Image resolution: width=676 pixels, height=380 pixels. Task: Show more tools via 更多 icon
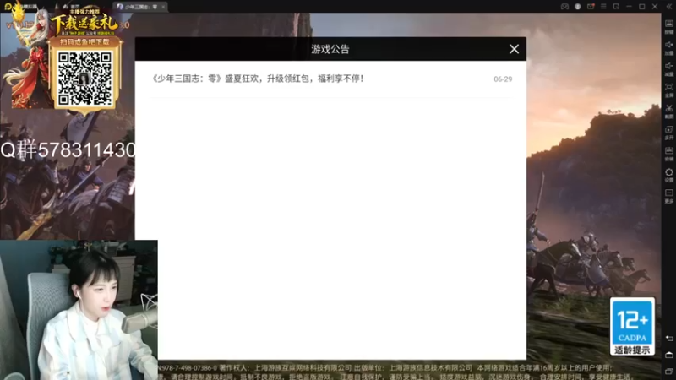[x=668, y=196]
